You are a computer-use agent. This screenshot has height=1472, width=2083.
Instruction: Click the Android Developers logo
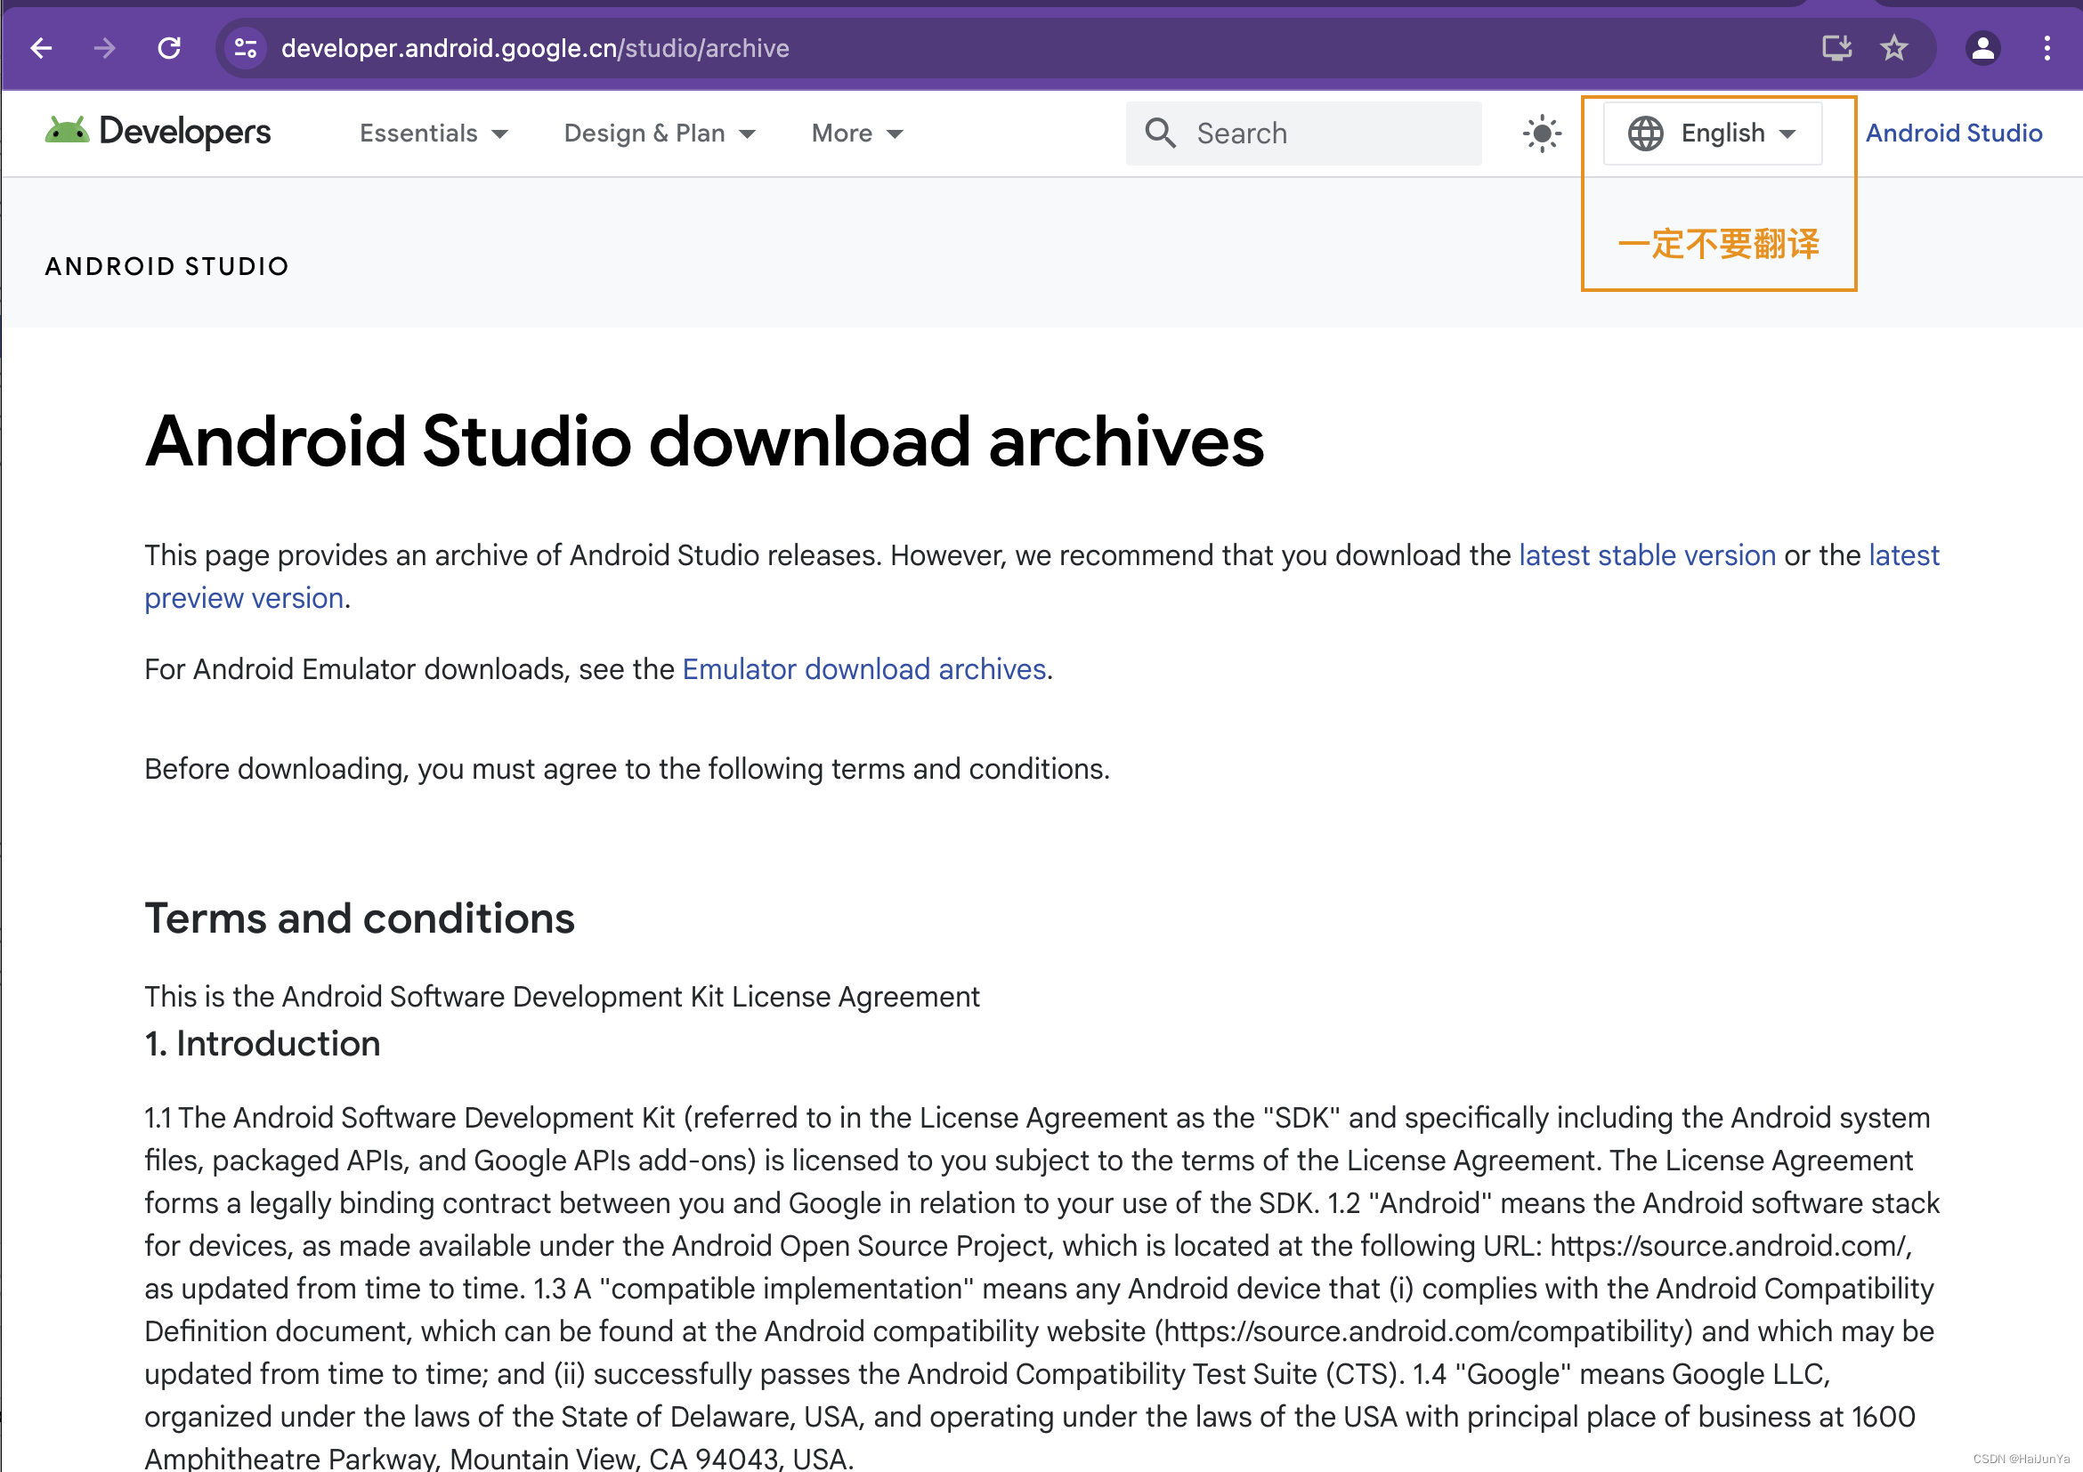pyautogui.click(x=158, y=133)
